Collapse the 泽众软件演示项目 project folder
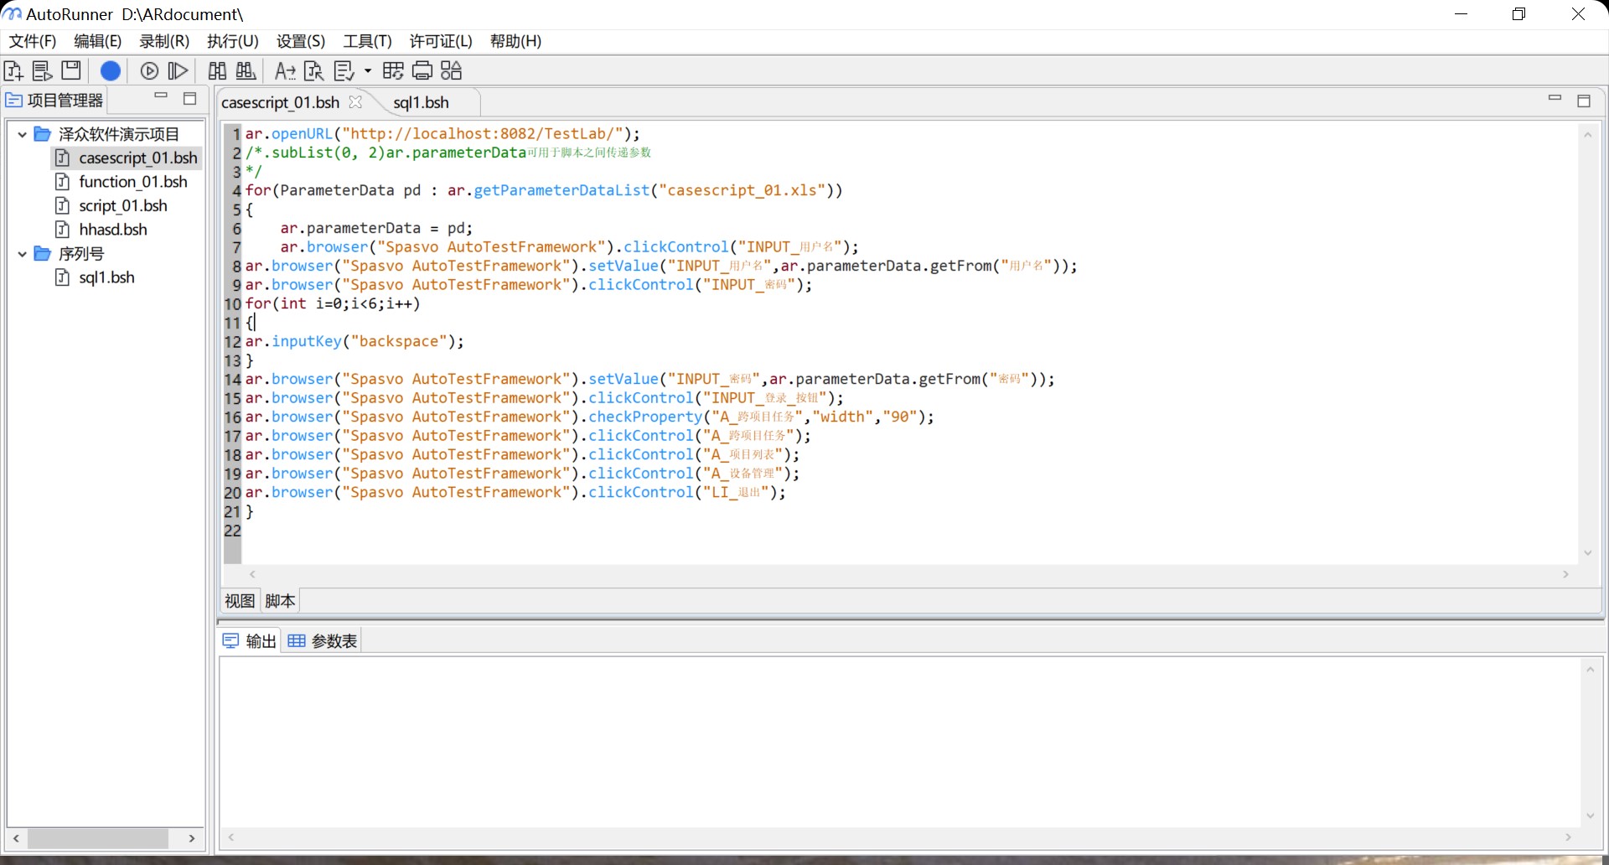1609x865 pixels. [23, 134]
